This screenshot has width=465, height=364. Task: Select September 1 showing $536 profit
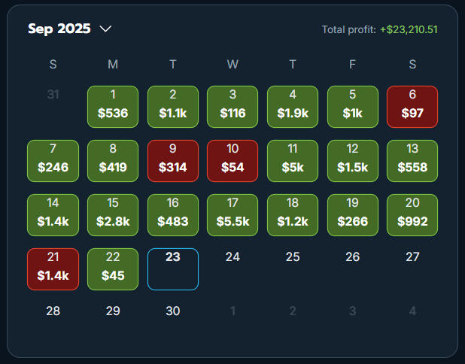(x=113, y=106)
